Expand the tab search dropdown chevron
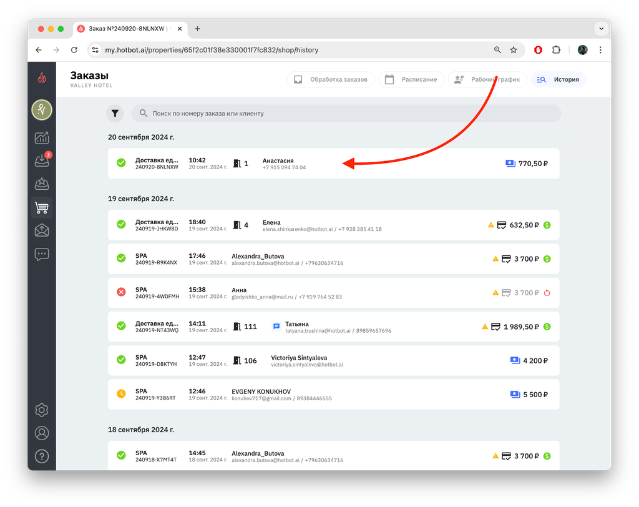The image size is (639, 507). 601,29
